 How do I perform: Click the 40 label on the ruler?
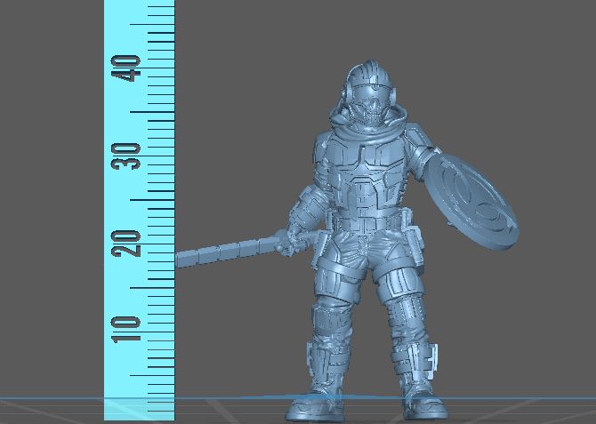130,68
